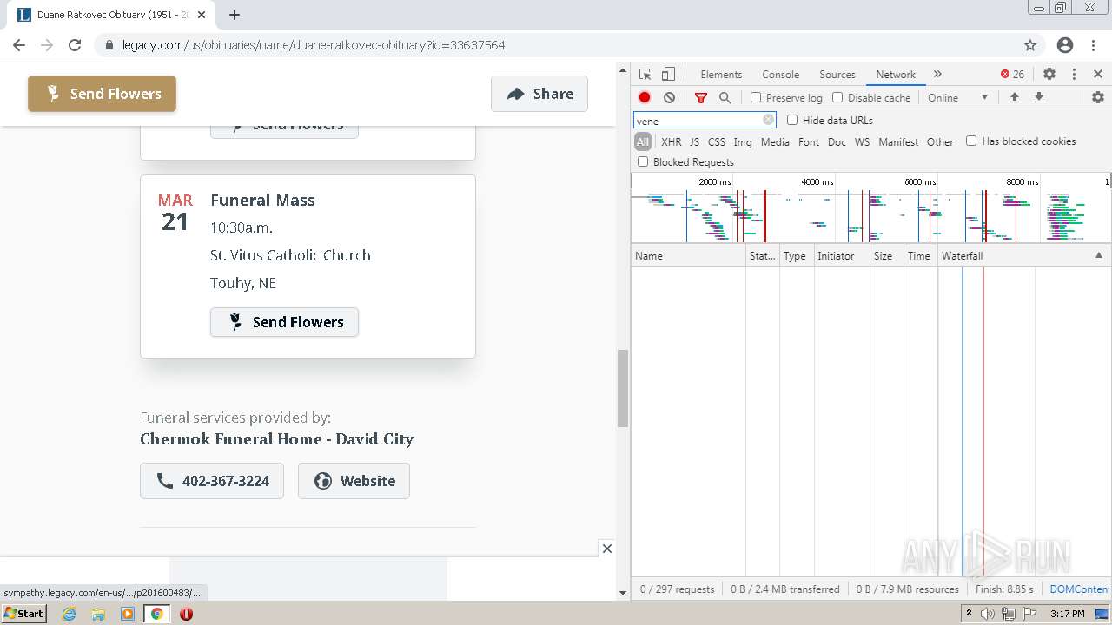Open the Chrome profile avatar
The width and height of the screenshot is (1112, 625).
coord(1065,45)
